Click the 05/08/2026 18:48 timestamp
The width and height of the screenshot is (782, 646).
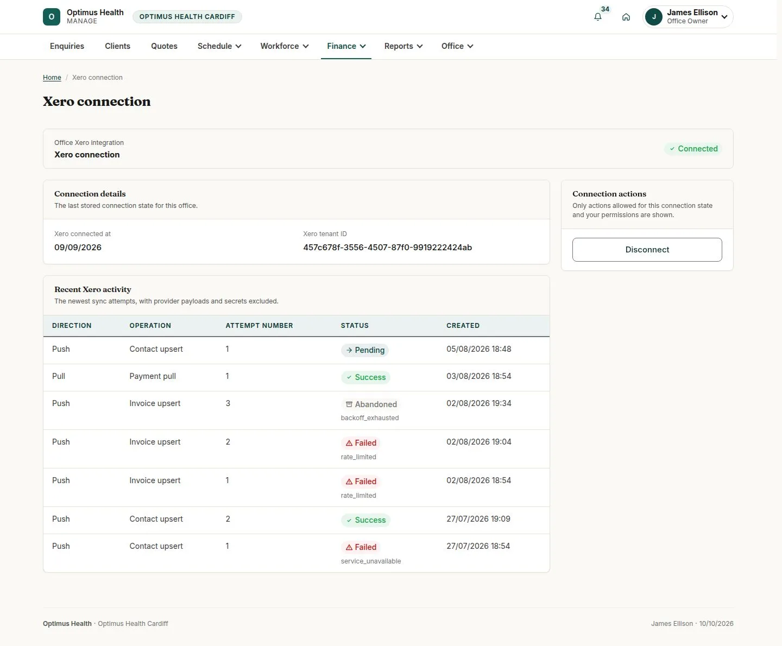[478, 349]
